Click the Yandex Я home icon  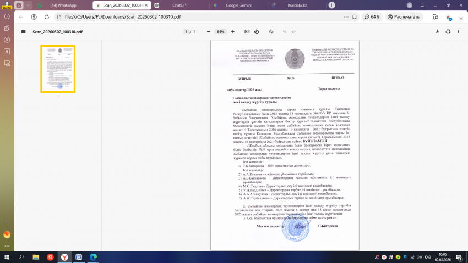tap(34, 17)
